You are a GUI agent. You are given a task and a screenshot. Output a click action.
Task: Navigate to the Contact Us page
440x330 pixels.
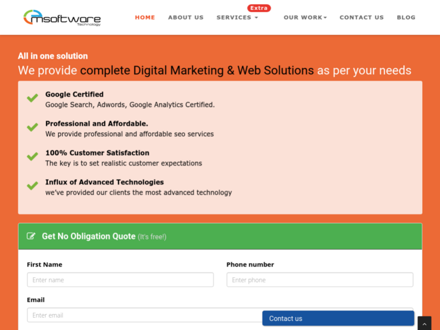pyautogui.click(x=362, y=18)
